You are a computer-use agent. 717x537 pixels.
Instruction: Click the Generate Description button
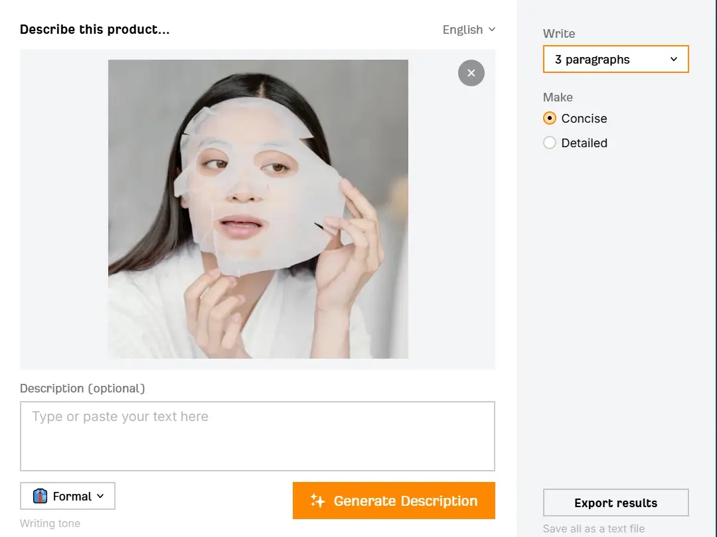[394, 501]
